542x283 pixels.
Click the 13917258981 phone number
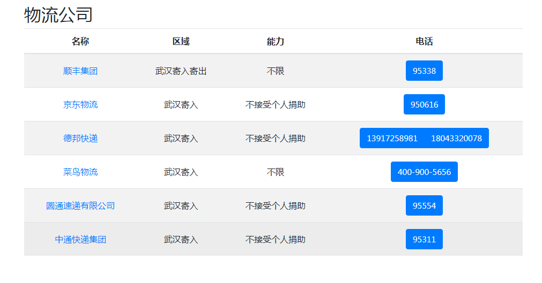[x=392, y=139]
